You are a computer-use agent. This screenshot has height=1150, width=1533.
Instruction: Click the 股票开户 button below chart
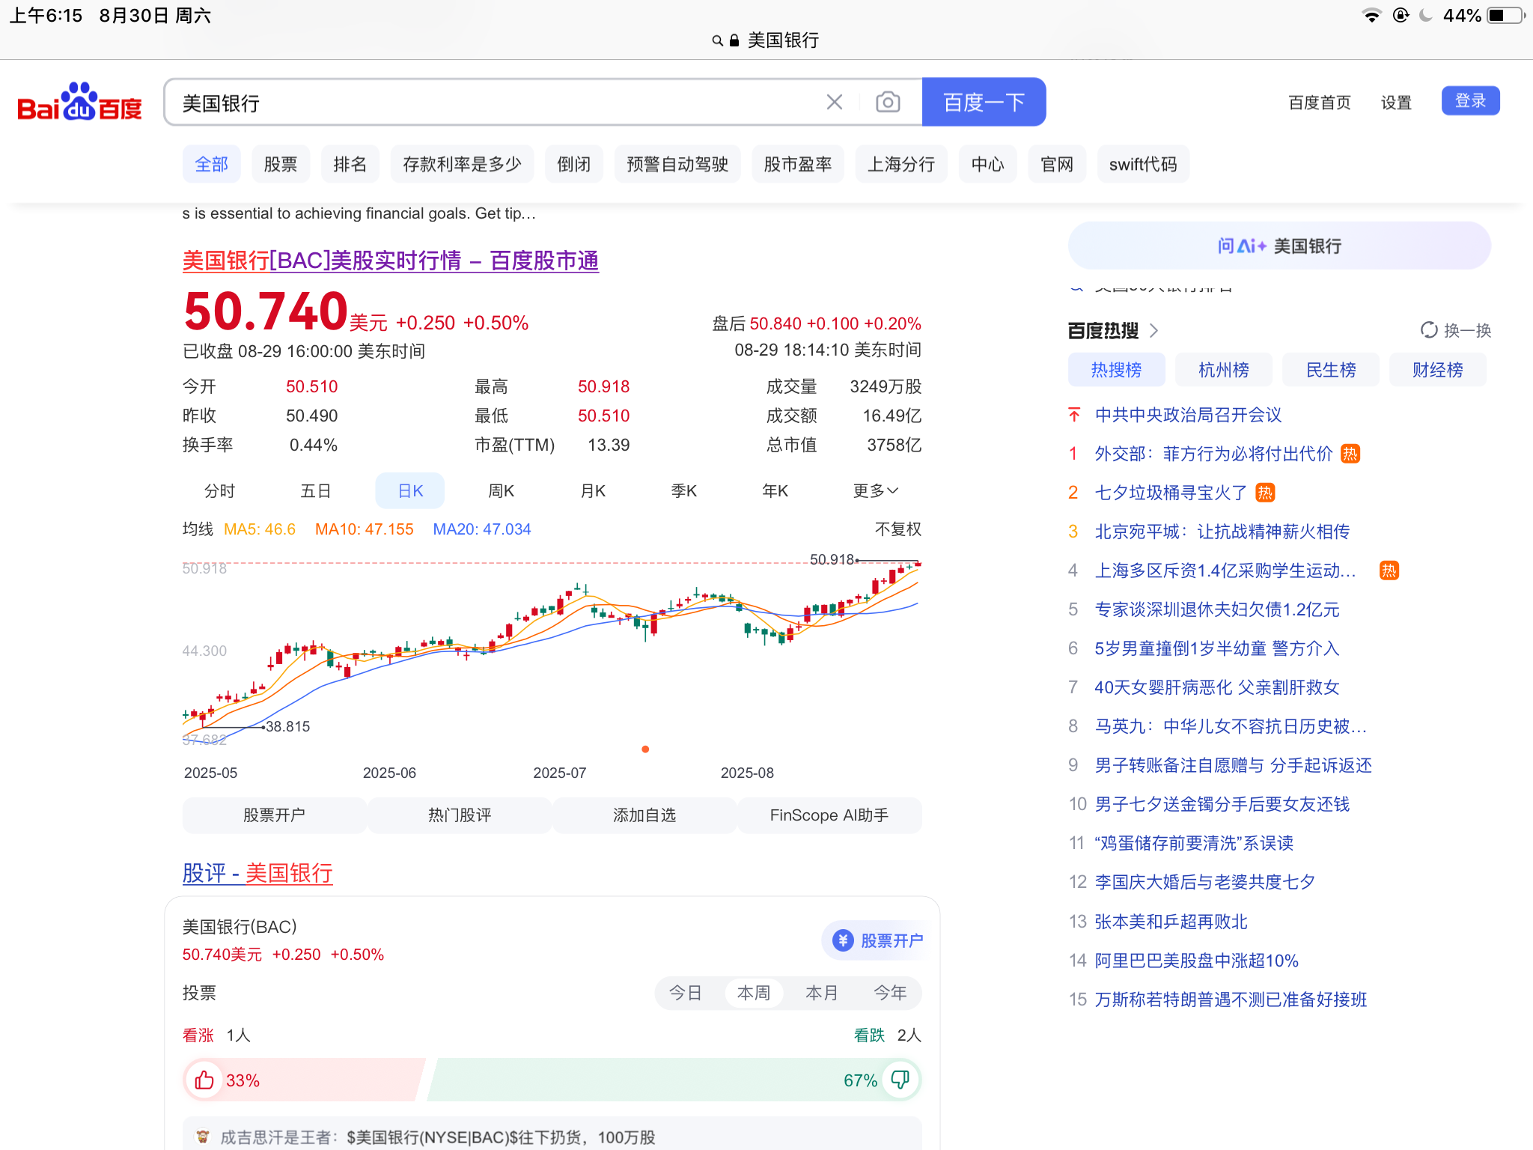pos(274,815)
